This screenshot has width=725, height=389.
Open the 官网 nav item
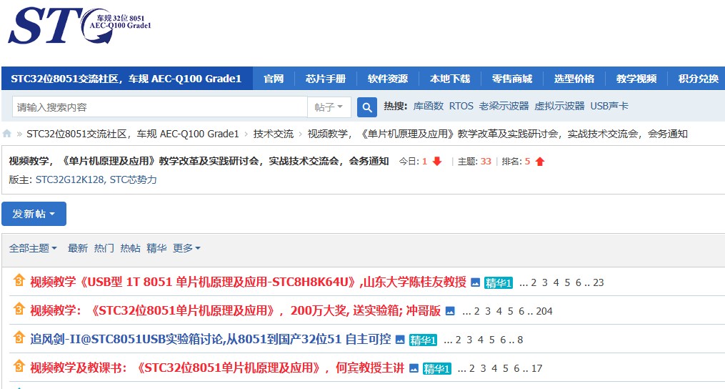click(274, 79)
